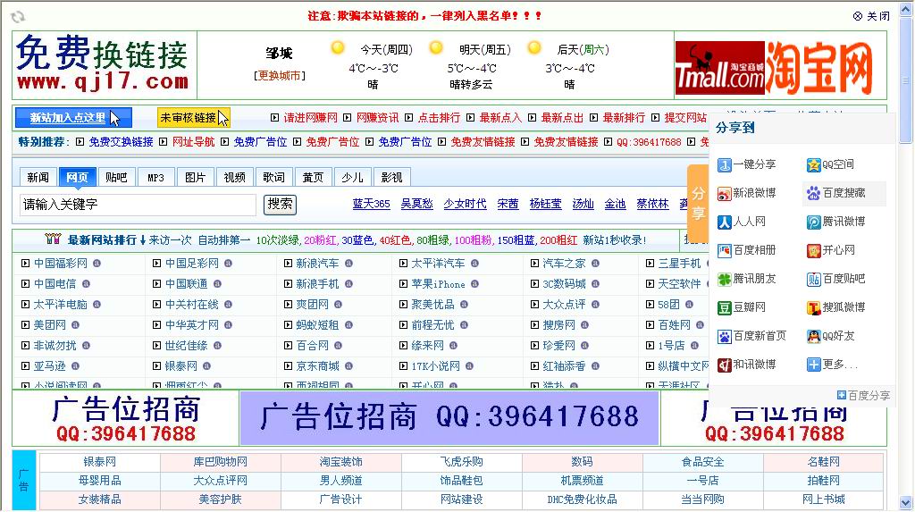
Task: Select the 歌词 search tab
Action: (x=273, y=178)
